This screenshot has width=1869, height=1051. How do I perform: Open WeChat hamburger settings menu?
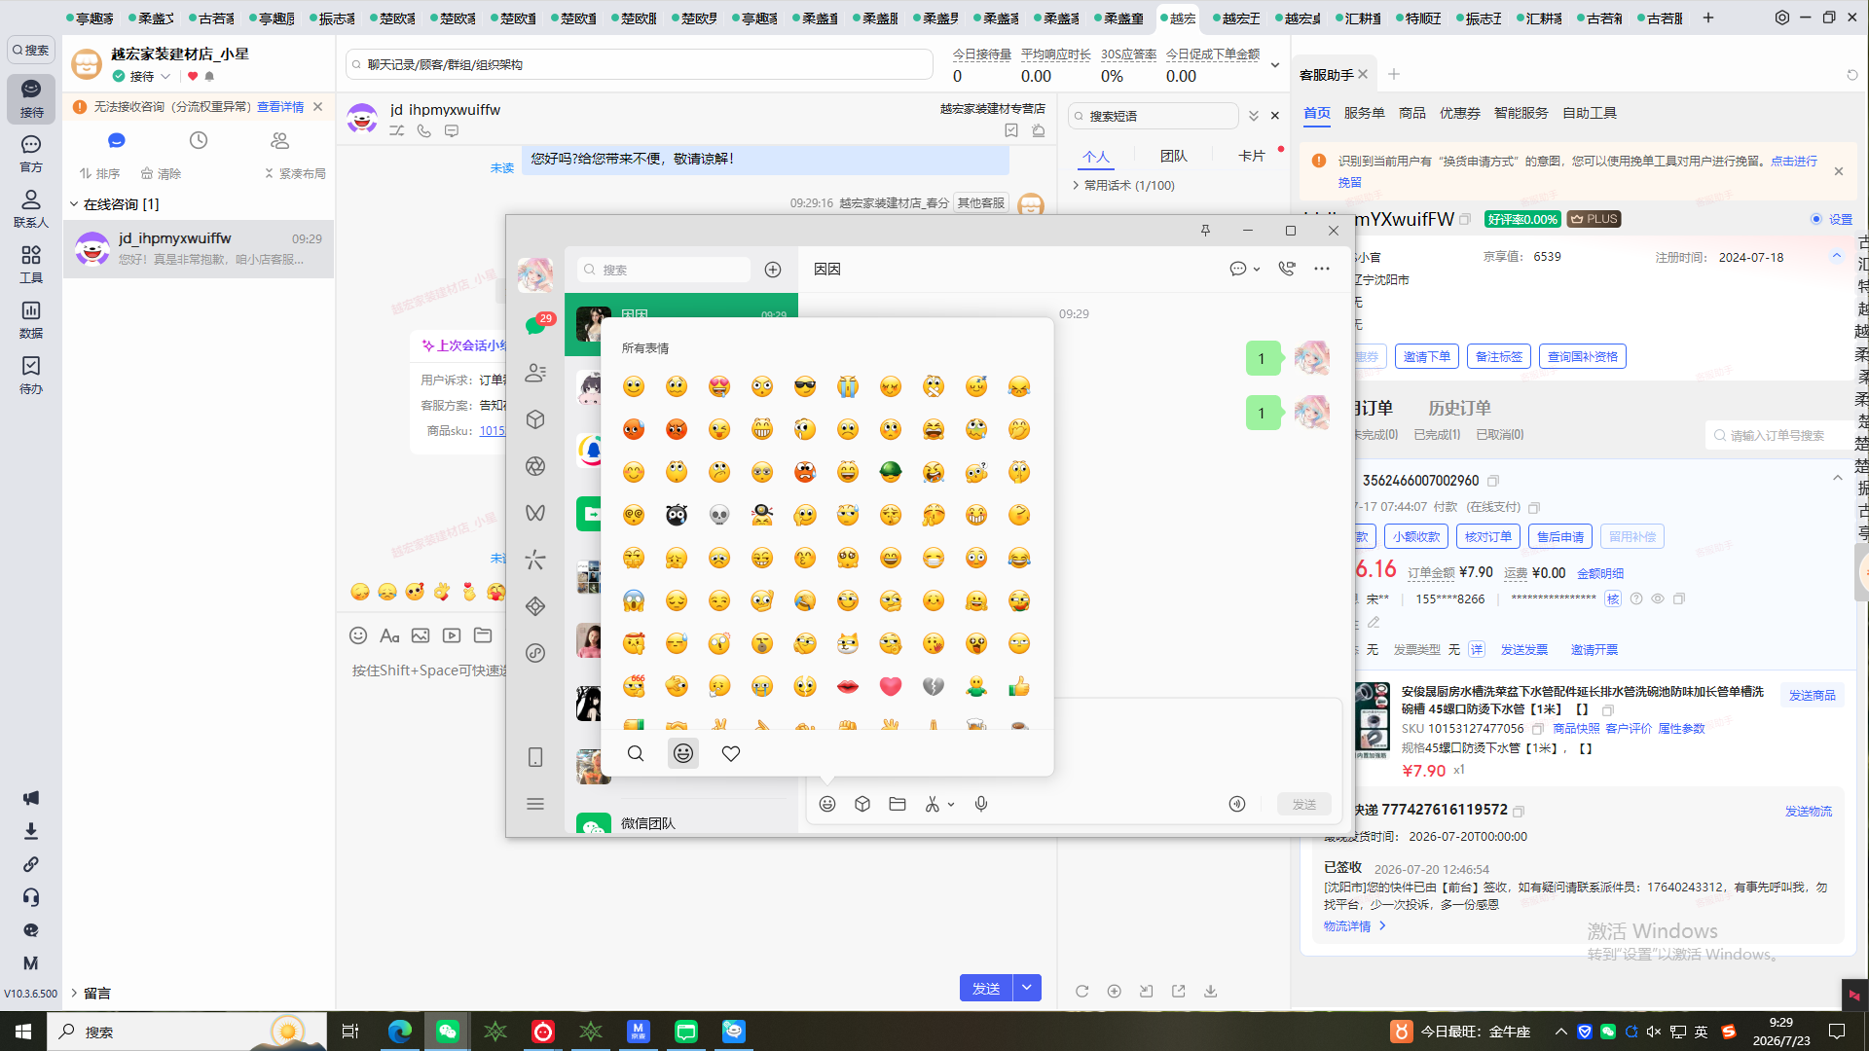535,804
